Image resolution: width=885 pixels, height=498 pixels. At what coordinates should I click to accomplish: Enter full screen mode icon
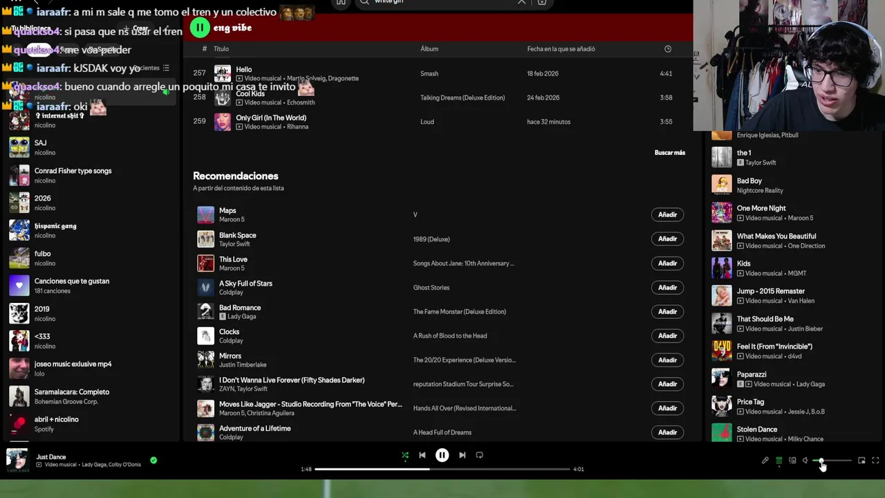coord(875,461)
